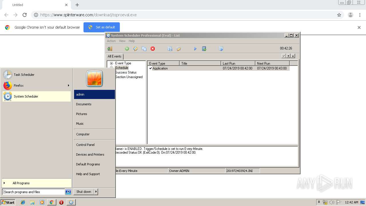Click the Exit door icon in Scheduler toolbar

point(110,49)
